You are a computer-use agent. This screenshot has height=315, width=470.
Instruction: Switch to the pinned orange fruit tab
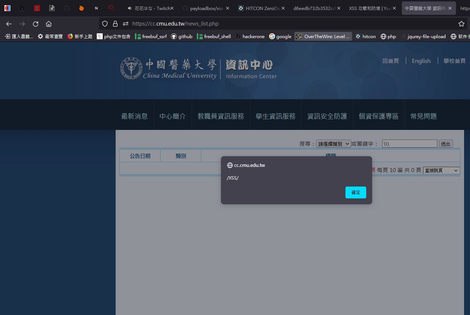tap(82, 8)
